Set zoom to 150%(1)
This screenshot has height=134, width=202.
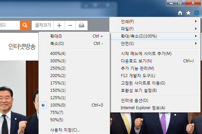tap(74, 90)
